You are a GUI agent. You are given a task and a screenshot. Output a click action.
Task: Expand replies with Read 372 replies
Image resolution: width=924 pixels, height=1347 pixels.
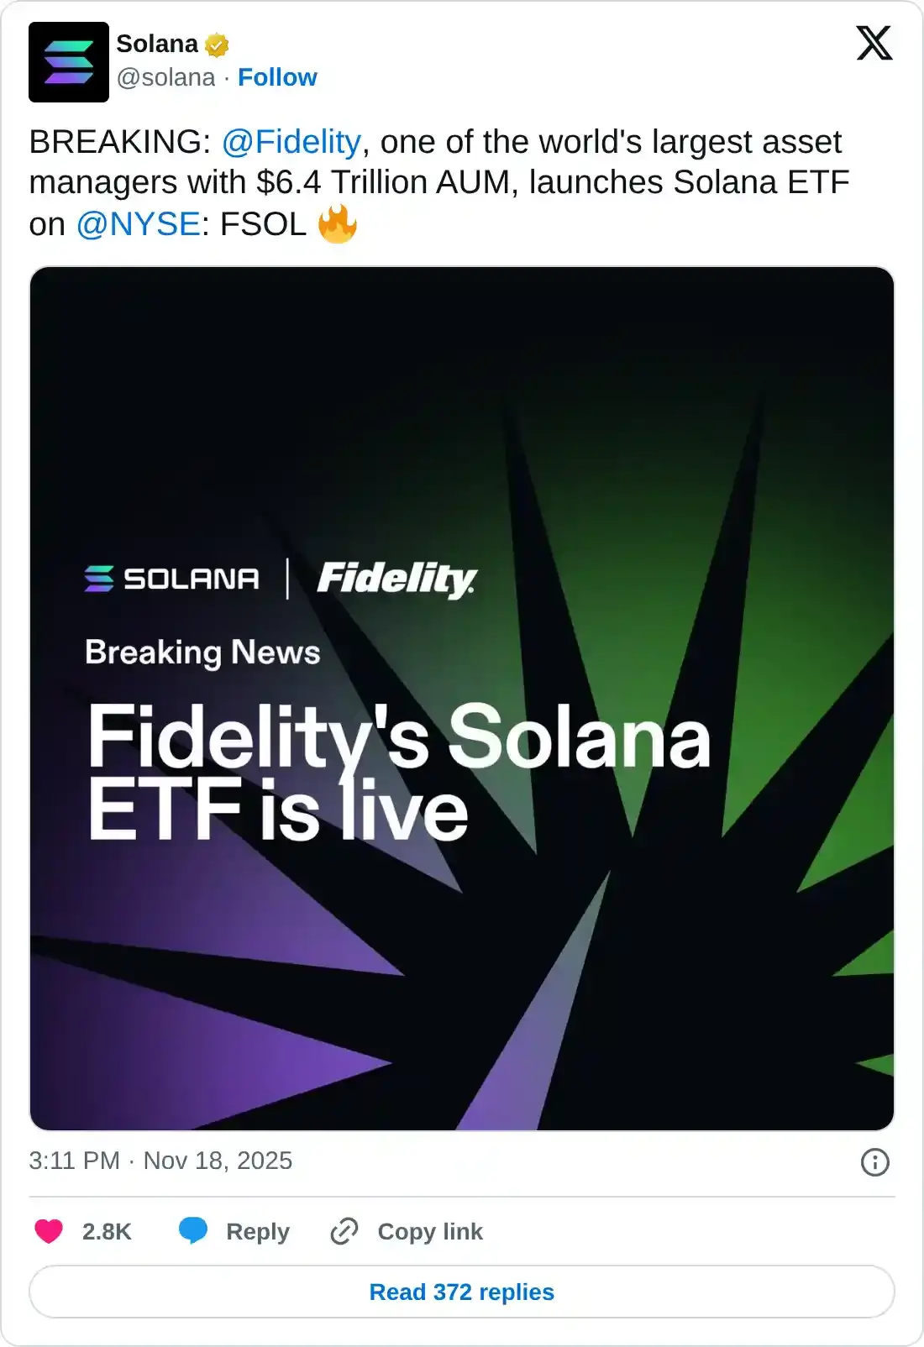click(x=462, y=1292)
